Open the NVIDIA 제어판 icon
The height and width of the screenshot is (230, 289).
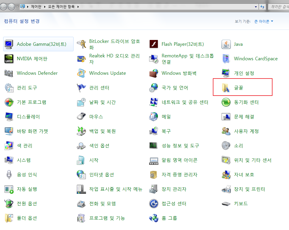click(x=9, y=59)
